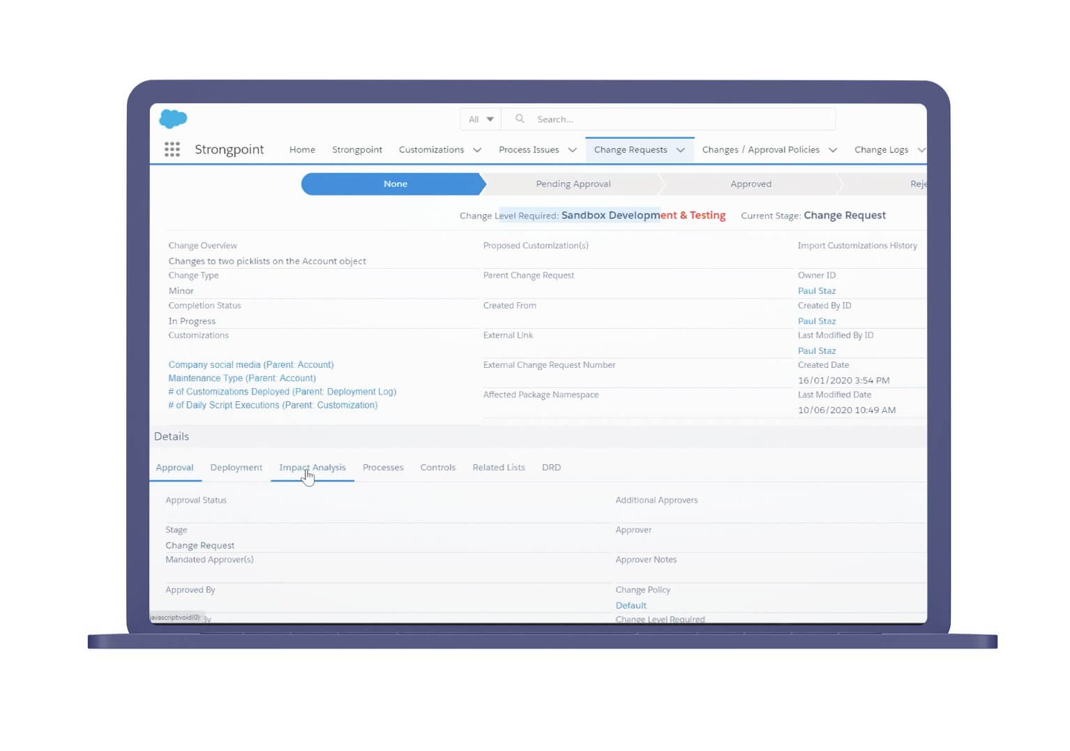Open Maintenance Type (Parent: Account) link
Image resolution: width=1070 pixels, height=751 pixels.
click(241, 378)
